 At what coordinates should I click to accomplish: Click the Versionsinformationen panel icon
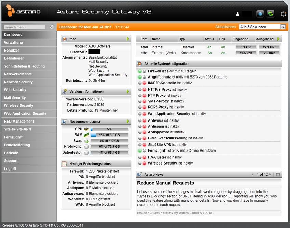click(x=64, y=91)
